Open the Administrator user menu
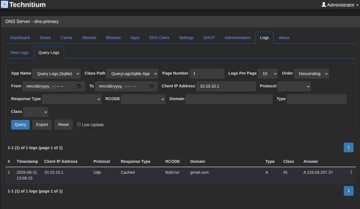Viewport: 360px width, 209px height. (x=340, y=5)
